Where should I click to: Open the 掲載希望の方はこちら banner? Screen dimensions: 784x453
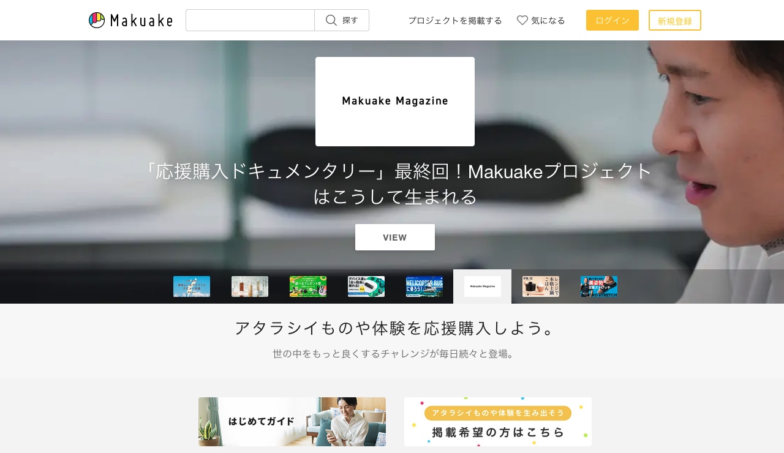click(498, 422)
